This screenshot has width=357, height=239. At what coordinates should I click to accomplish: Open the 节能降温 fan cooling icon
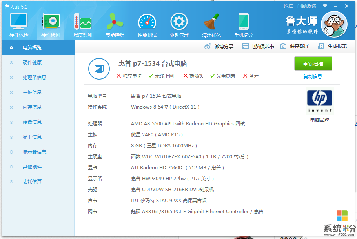(x=115, y=25)
